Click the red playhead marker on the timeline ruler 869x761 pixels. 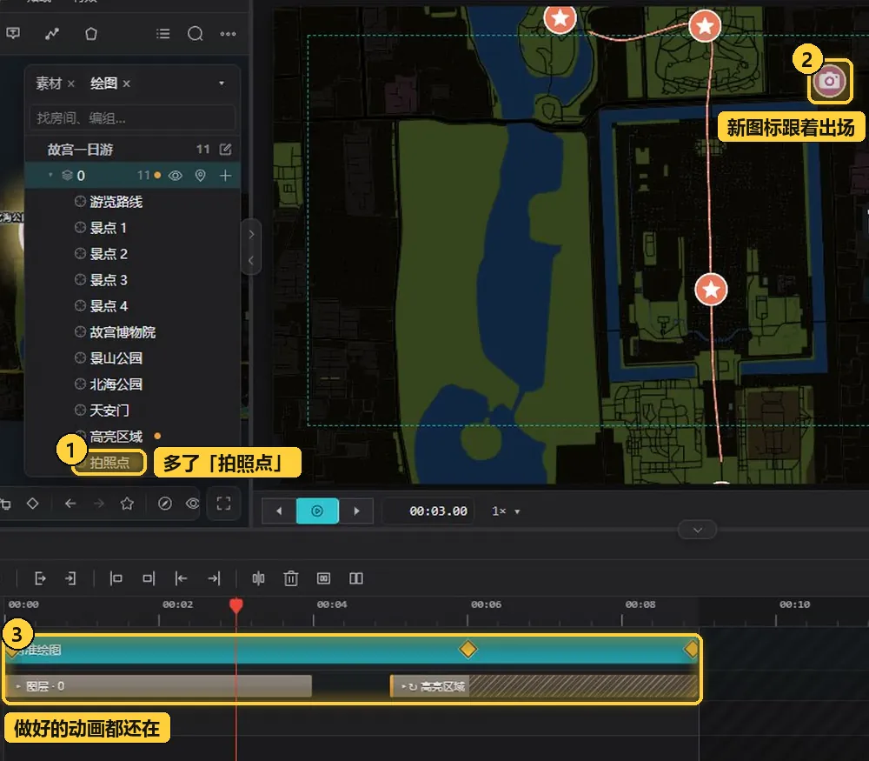pos(236,604)
